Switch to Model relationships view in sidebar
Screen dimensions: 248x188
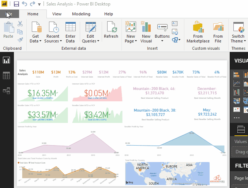click(7, 91)
